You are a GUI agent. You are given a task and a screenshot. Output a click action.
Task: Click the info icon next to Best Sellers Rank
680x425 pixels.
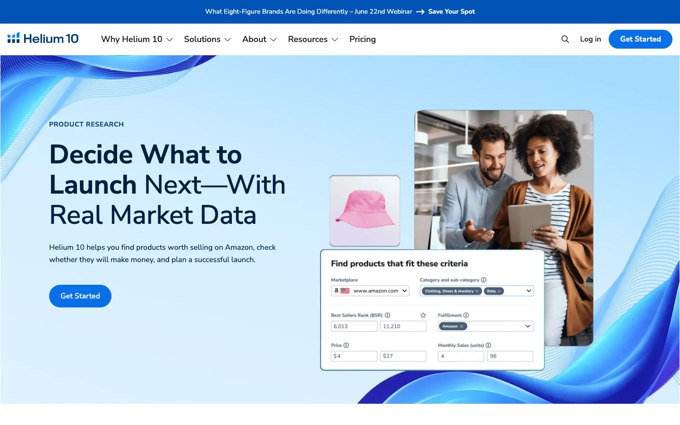coord(387,315)
